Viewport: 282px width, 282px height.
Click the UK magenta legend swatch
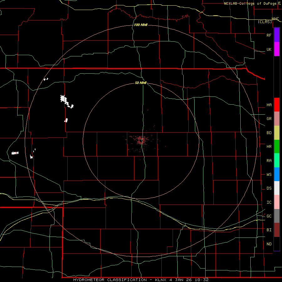(277, 49)
